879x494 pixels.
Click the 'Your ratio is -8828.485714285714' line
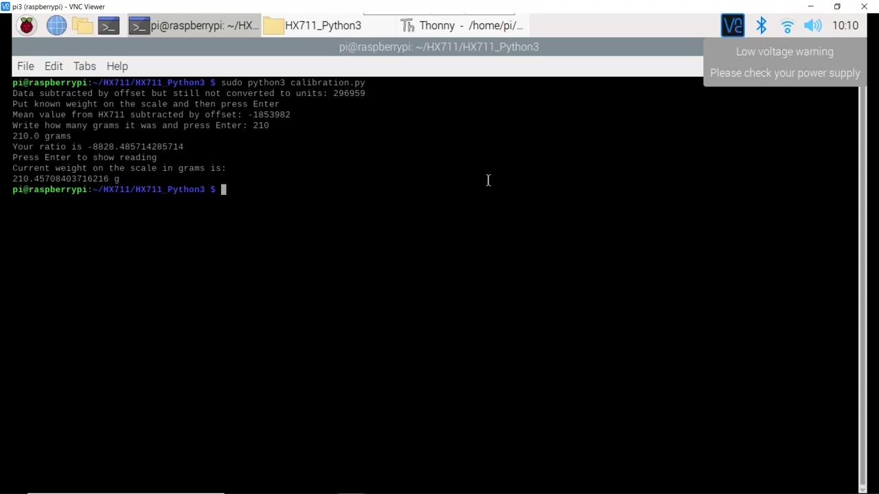pos(98,147)
